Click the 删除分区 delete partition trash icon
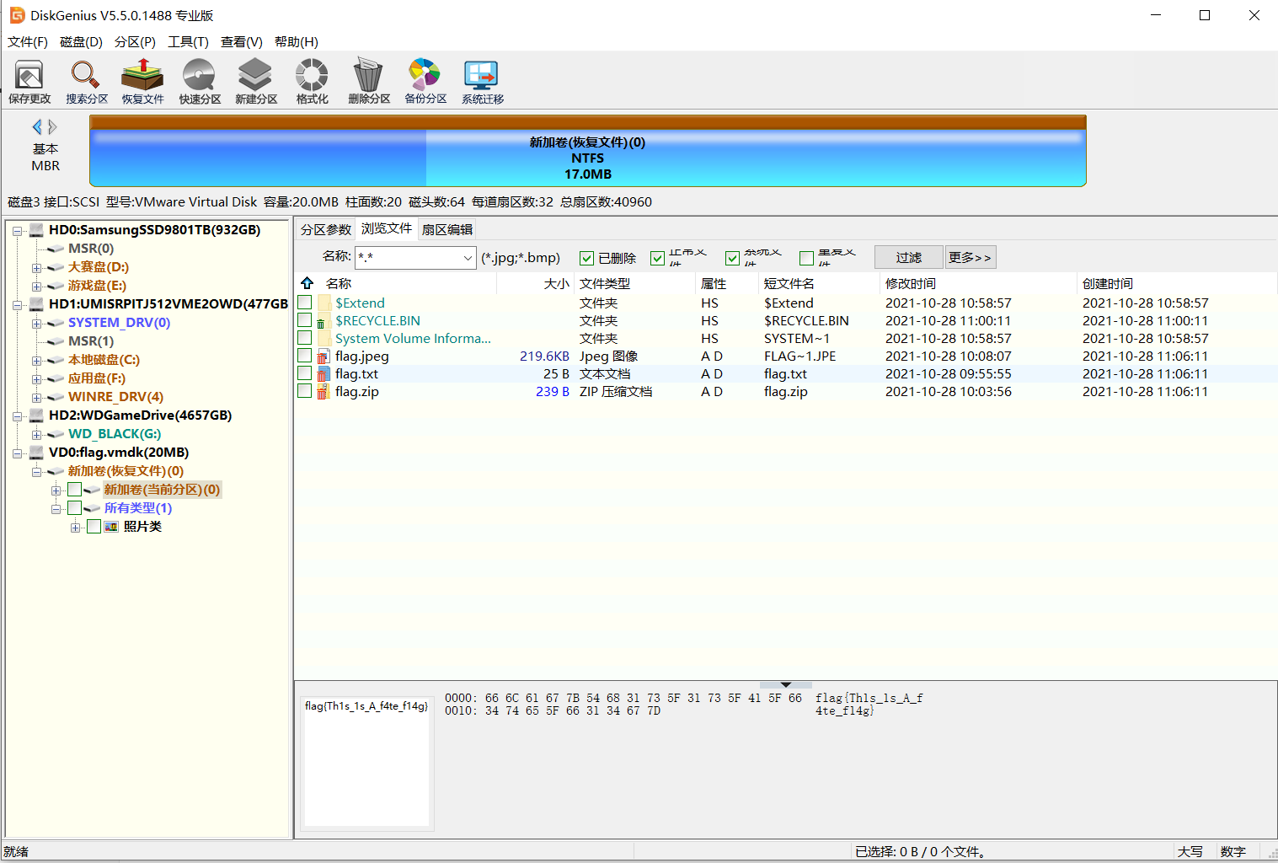Viewport: 1278px width, 863px height. (x=369, y=82)
